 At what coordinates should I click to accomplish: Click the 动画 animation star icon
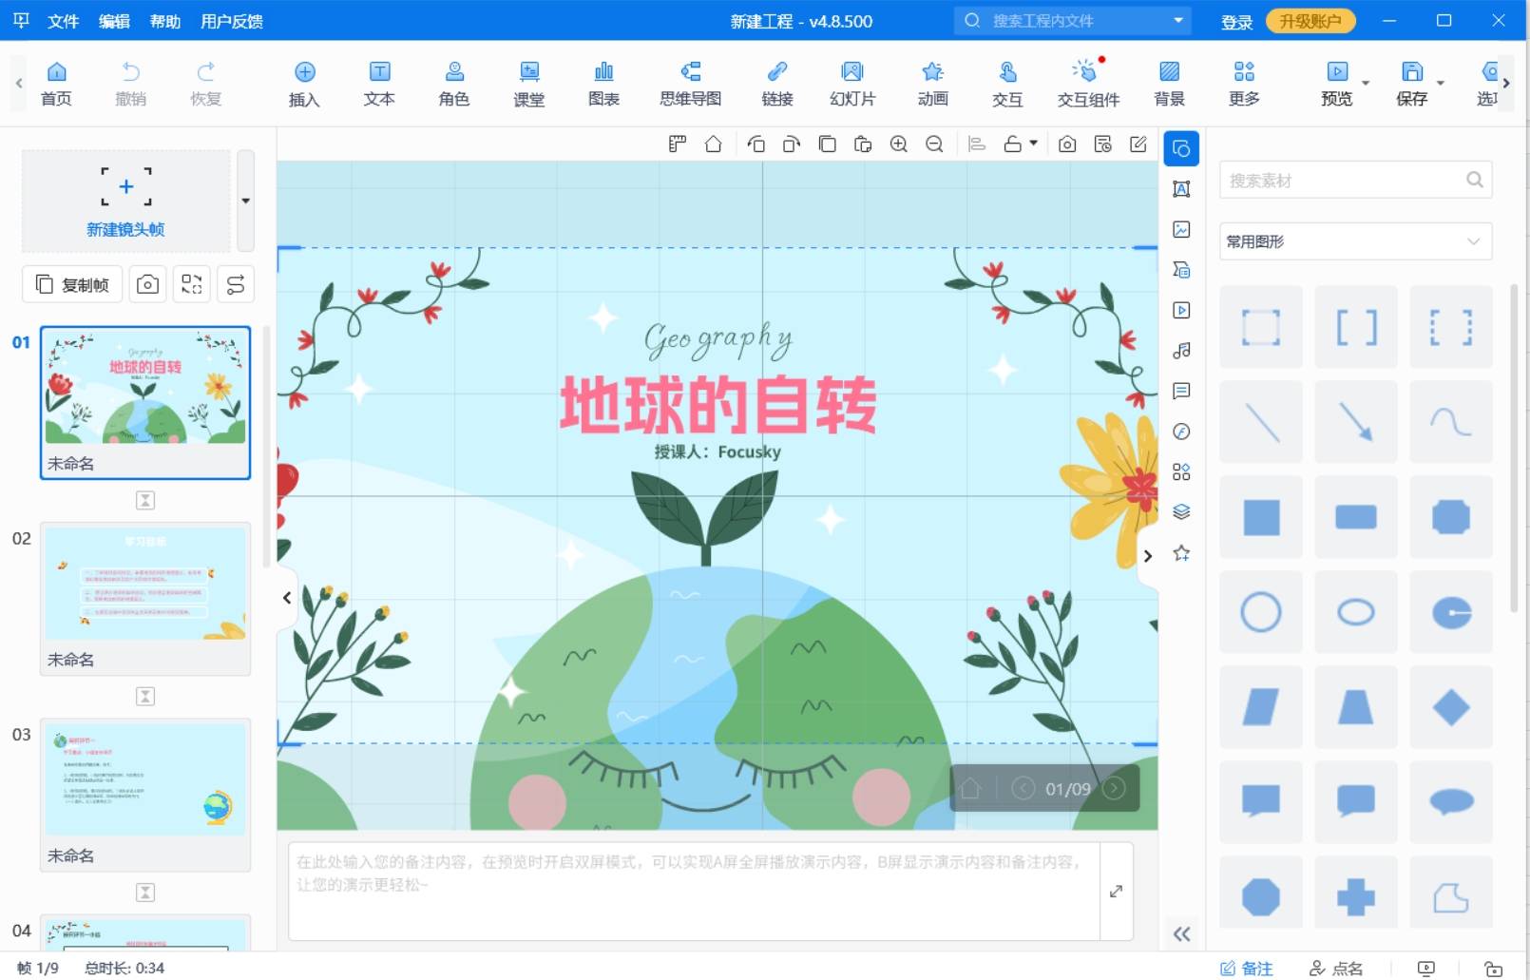932,83
